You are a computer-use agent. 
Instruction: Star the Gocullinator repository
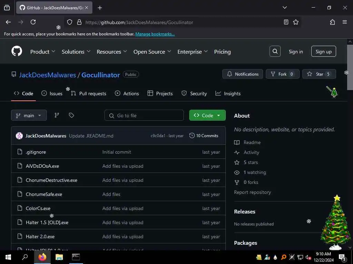(x=319, y=74)
